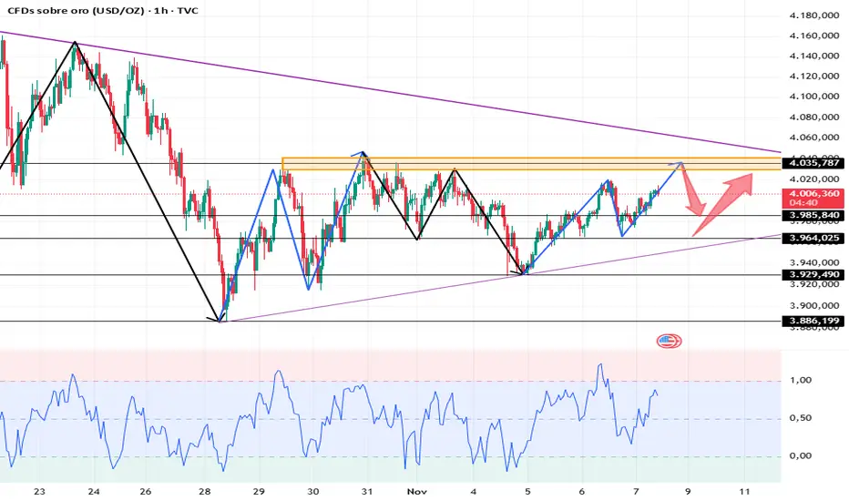
Task: Click the date label 7 on time axis
Action: click(636, 492)
